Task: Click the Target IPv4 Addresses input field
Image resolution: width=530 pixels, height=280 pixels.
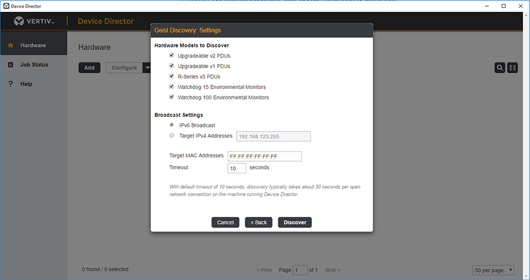Action: (x=274, y=136)
